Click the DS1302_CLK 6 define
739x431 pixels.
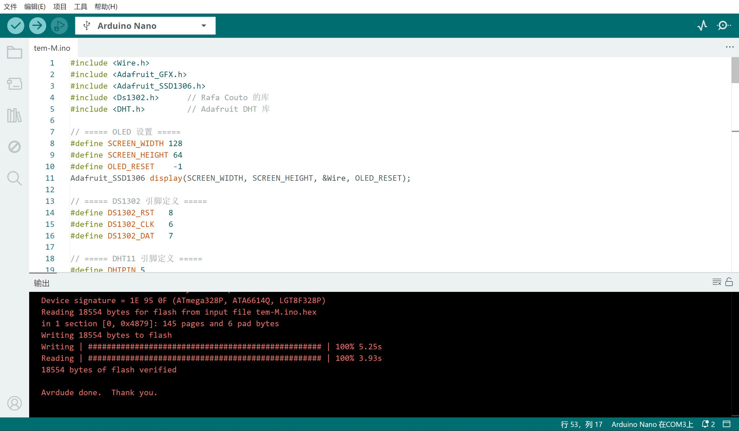pos(122,224)
